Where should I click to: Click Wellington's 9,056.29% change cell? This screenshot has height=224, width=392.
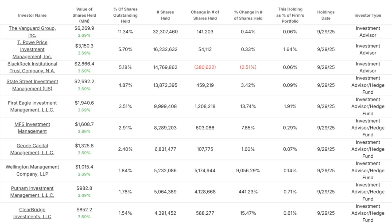(248, 170)
